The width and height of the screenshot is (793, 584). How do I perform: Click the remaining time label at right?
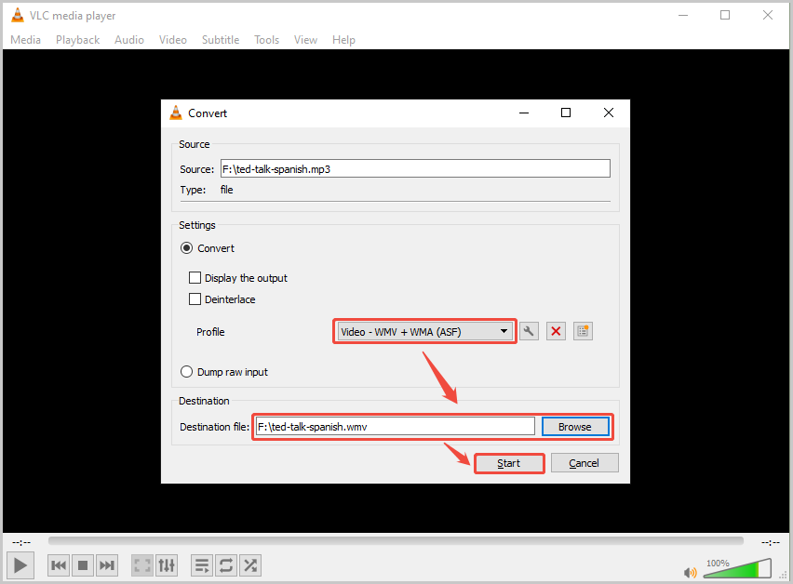click(771, 542)
